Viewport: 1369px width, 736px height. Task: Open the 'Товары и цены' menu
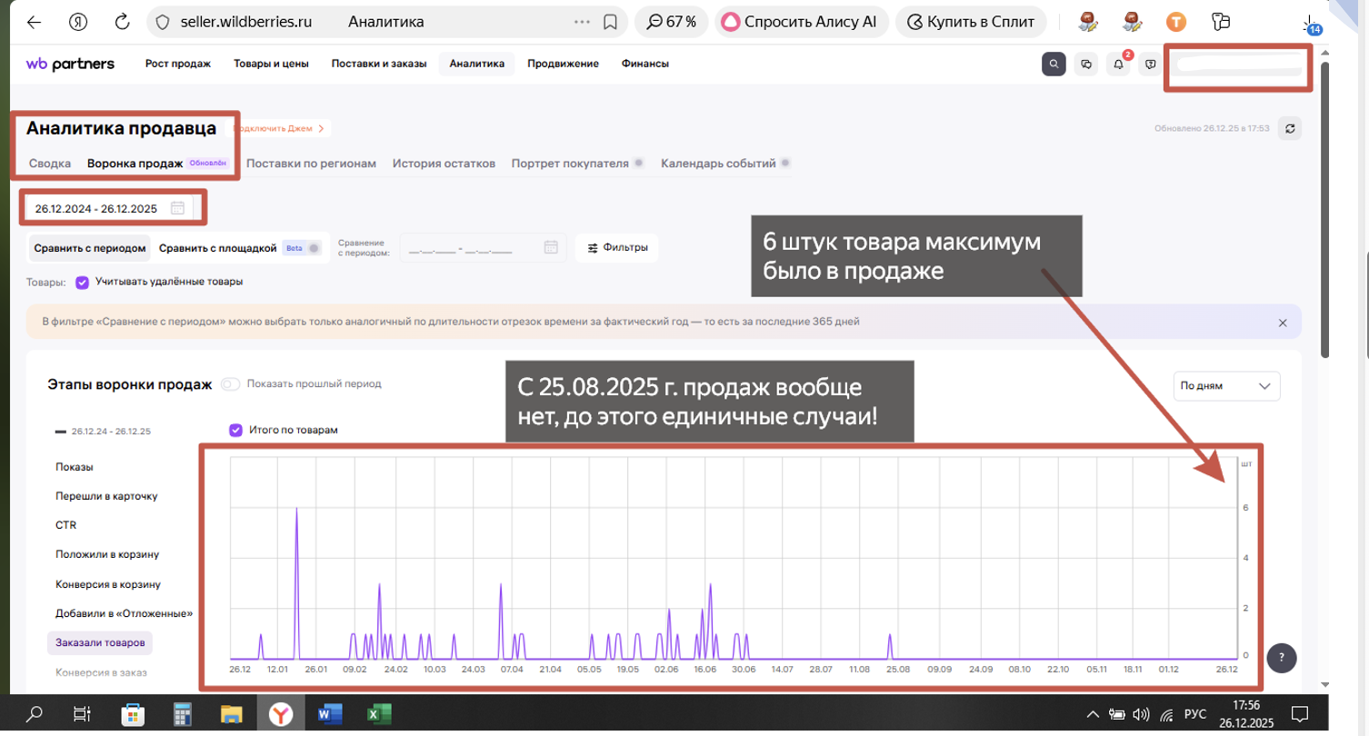click(x=271, y=64)
